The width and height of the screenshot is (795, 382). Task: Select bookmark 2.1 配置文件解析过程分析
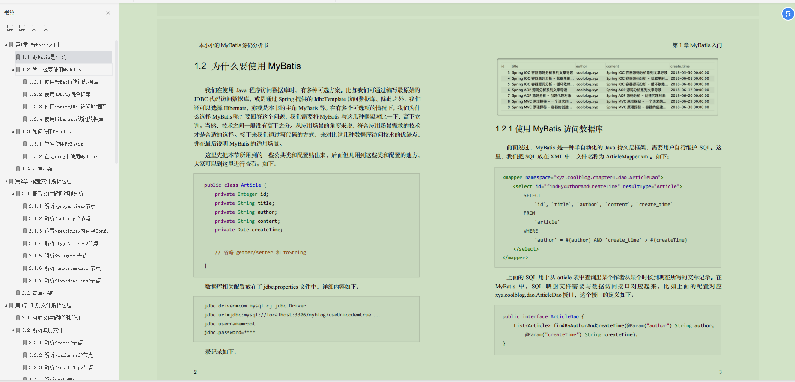pos(53,194)
